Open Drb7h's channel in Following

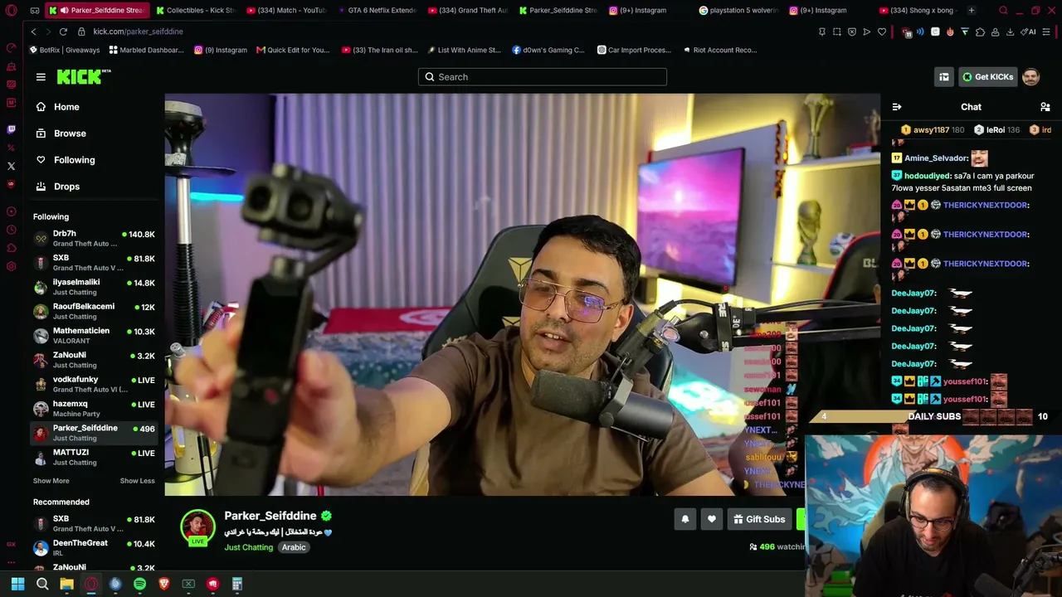tap(95, 239)
